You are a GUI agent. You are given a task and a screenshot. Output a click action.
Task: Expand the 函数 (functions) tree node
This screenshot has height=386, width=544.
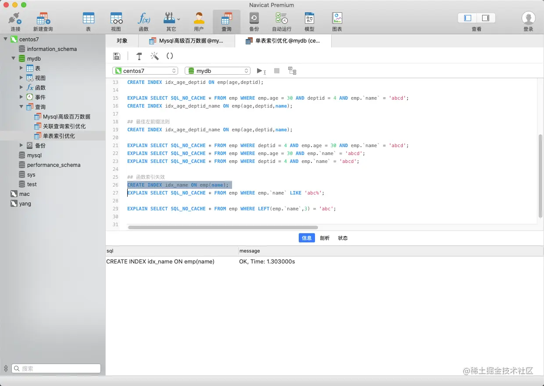(x=21, y=87)
